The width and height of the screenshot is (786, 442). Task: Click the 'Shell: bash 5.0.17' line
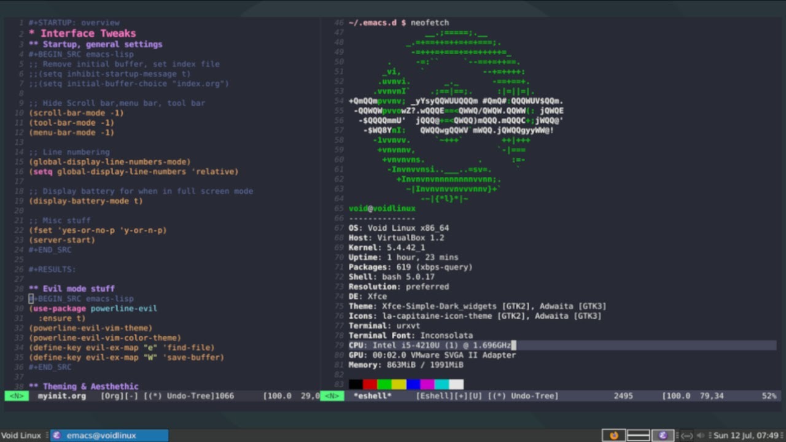pos(392,277)
